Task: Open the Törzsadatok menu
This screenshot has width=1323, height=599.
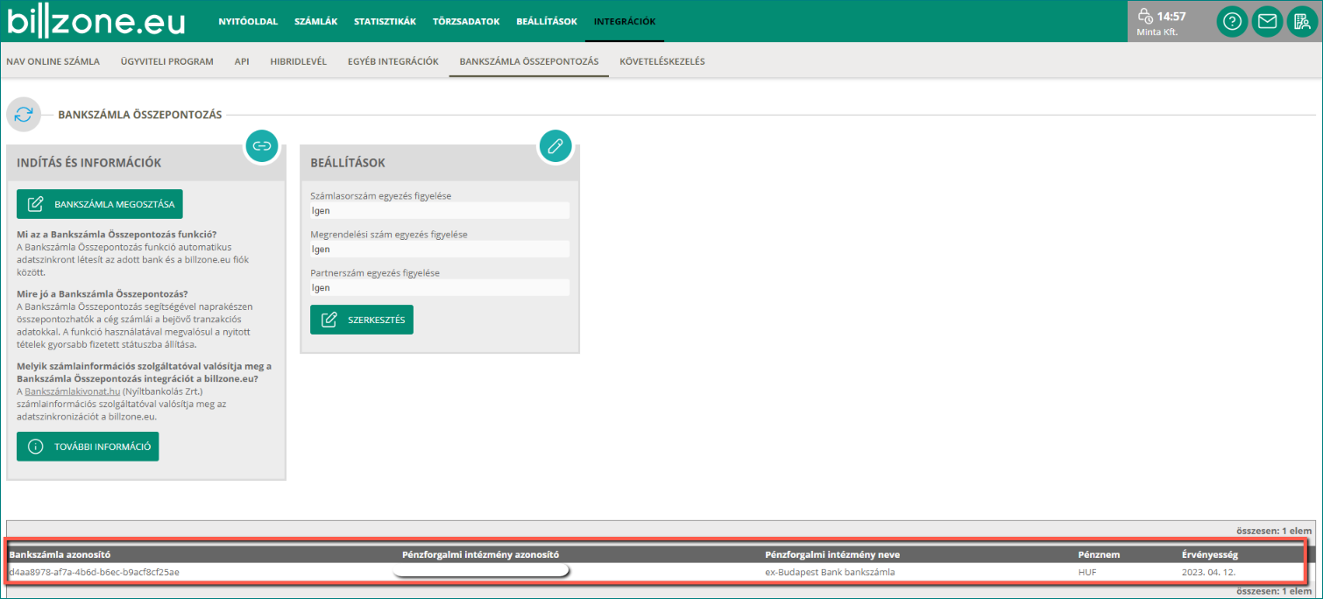Action: point(466,21)
